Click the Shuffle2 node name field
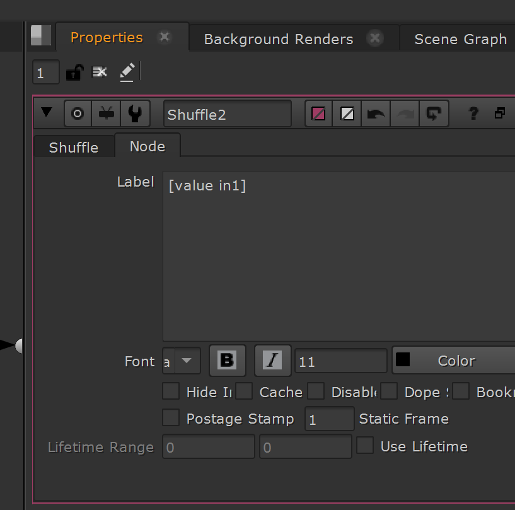This screenshot has height=510, width=515. 228,114
